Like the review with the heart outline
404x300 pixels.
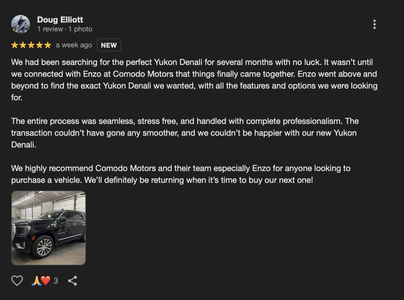pos(17,281)
